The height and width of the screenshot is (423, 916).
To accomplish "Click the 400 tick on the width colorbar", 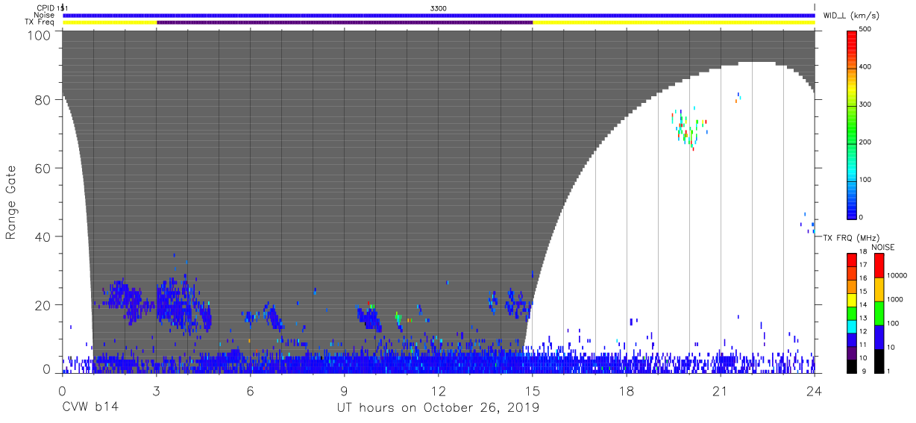I will click(866, 67).
